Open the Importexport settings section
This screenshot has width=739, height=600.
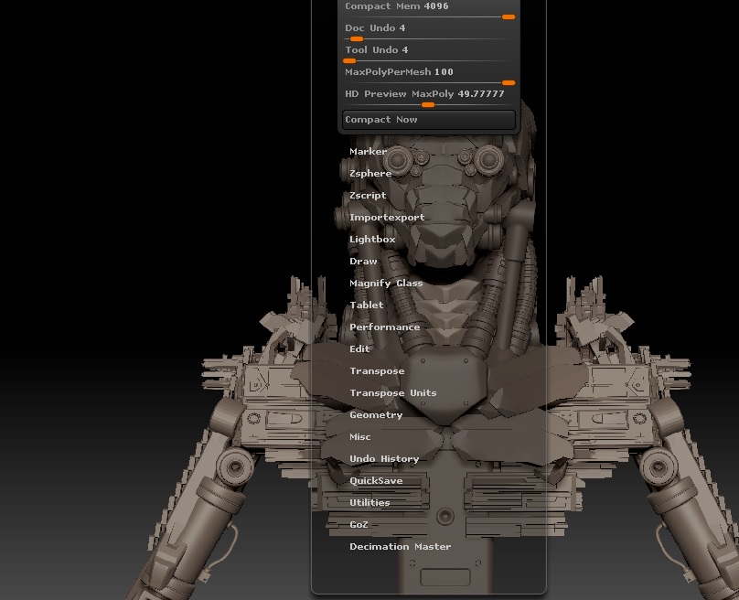385,217
